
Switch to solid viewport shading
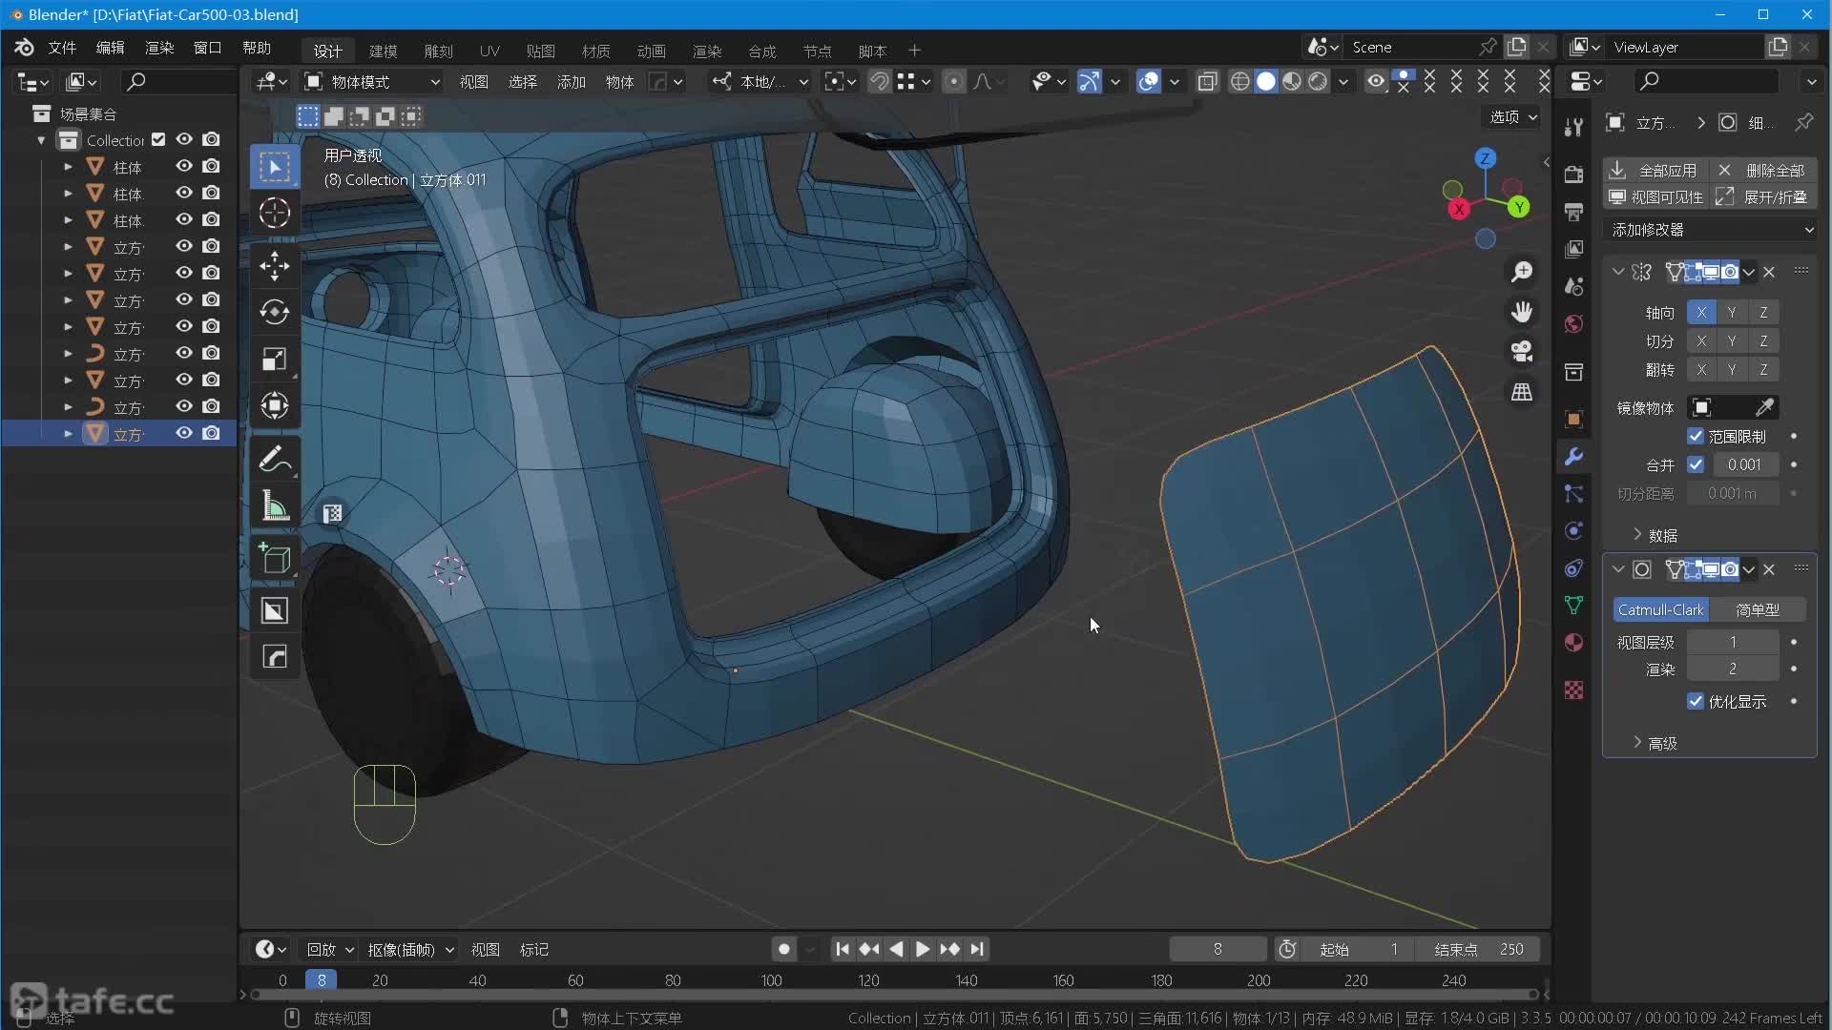click(x=1266, y=82)
